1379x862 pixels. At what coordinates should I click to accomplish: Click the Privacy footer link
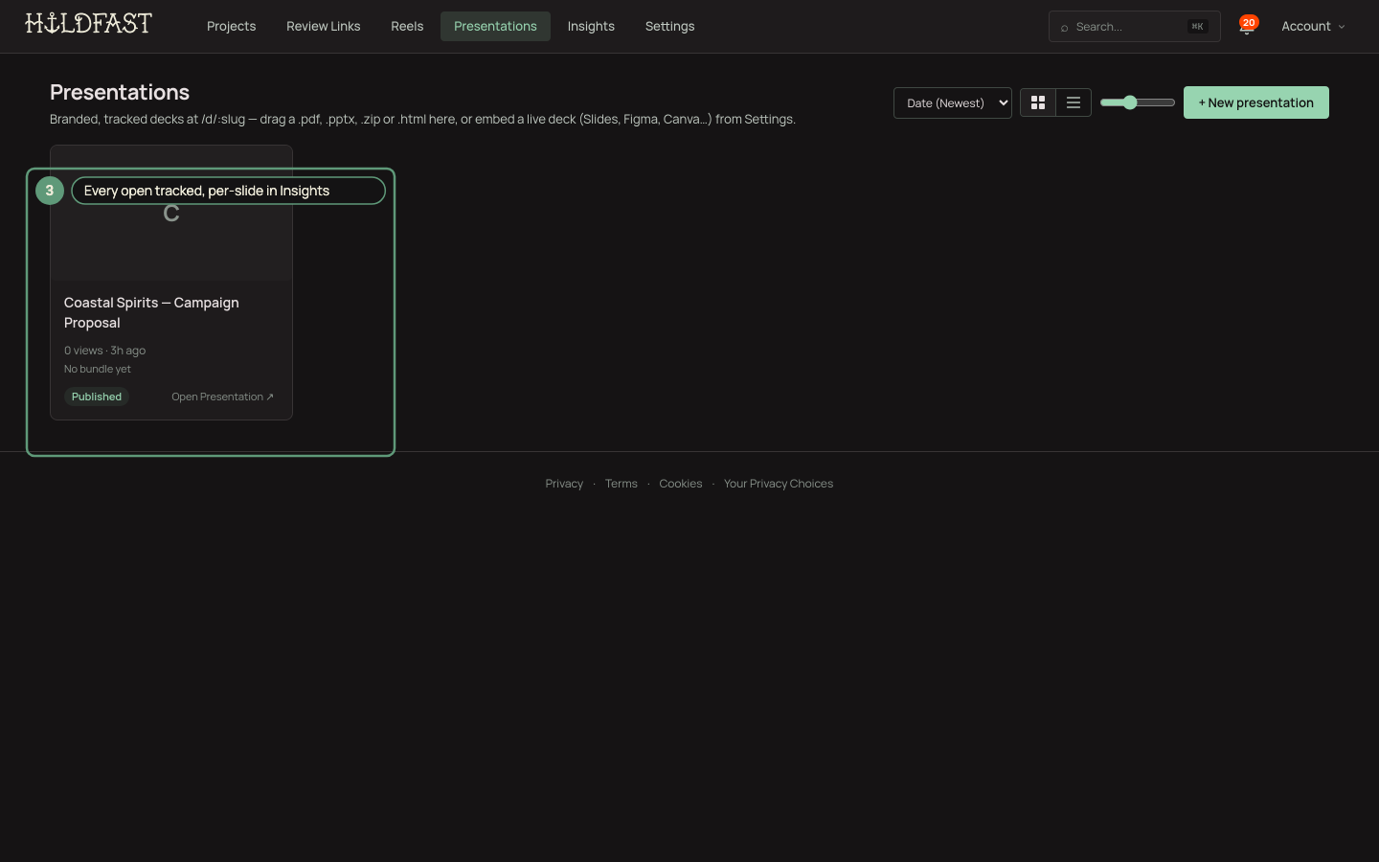[564, 484]
